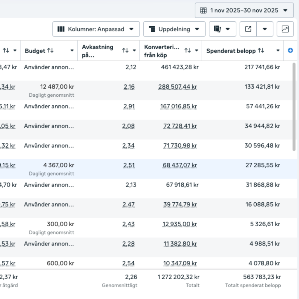Select the 12 487,00 kr budget cell
Image resolution: width=299 pixels, height=299 pixels.
point(49,91)
